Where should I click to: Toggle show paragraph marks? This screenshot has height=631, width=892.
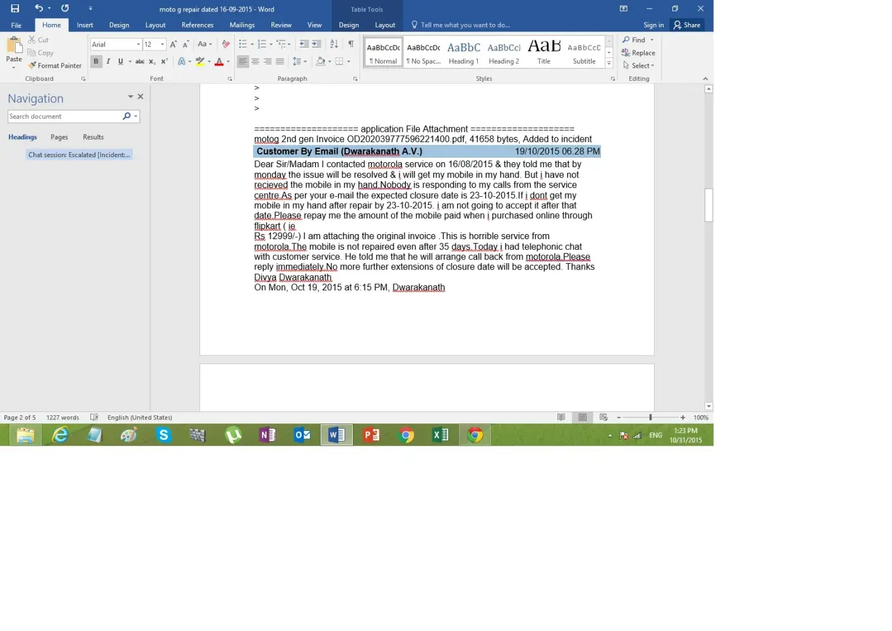click(x=351, y=44)
